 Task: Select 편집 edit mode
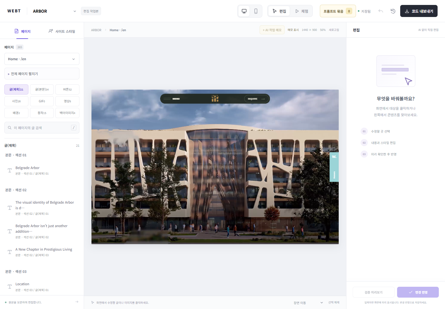coord(279,11)
